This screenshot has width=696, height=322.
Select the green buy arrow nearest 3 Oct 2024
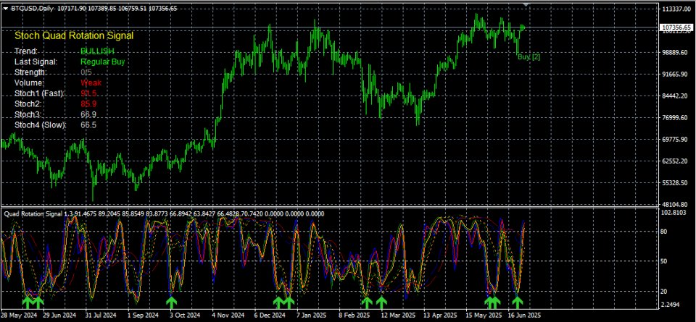pos(171,302)
